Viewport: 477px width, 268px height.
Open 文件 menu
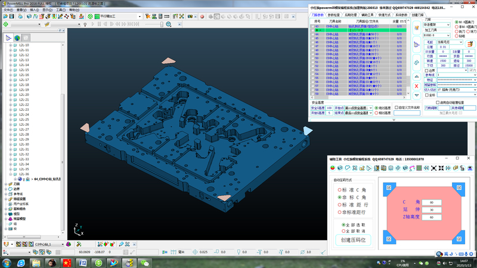click(8, 10)
